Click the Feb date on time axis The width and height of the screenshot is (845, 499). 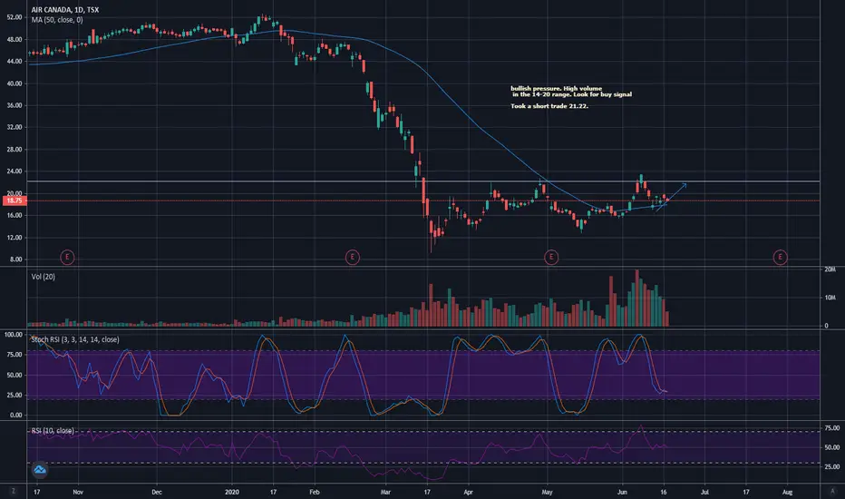315,492
